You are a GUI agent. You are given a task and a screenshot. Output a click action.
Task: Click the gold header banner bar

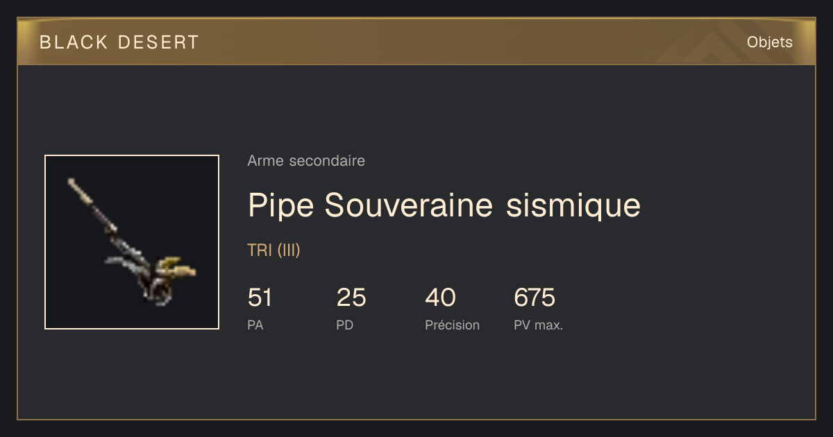tap(416, 42)
